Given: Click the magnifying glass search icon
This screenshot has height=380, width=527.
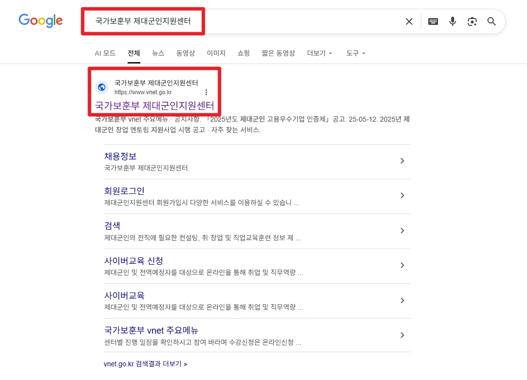Looking at the screenshot, I should [491, 21].
